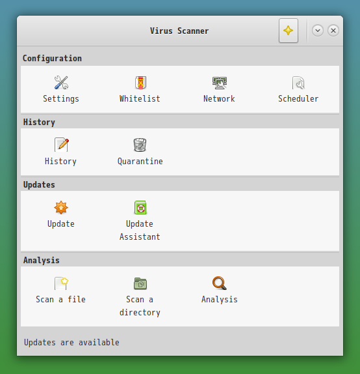The image size is (360, 374).
Task: Click the orange Update icon
Action: point(61,207)
